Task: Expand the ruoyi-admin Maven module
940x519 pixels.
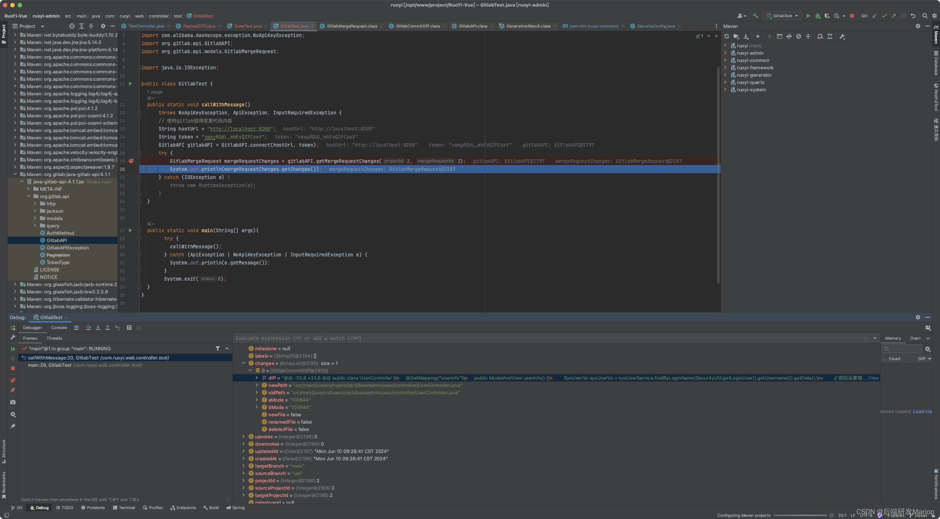Action: click(725, 53)
